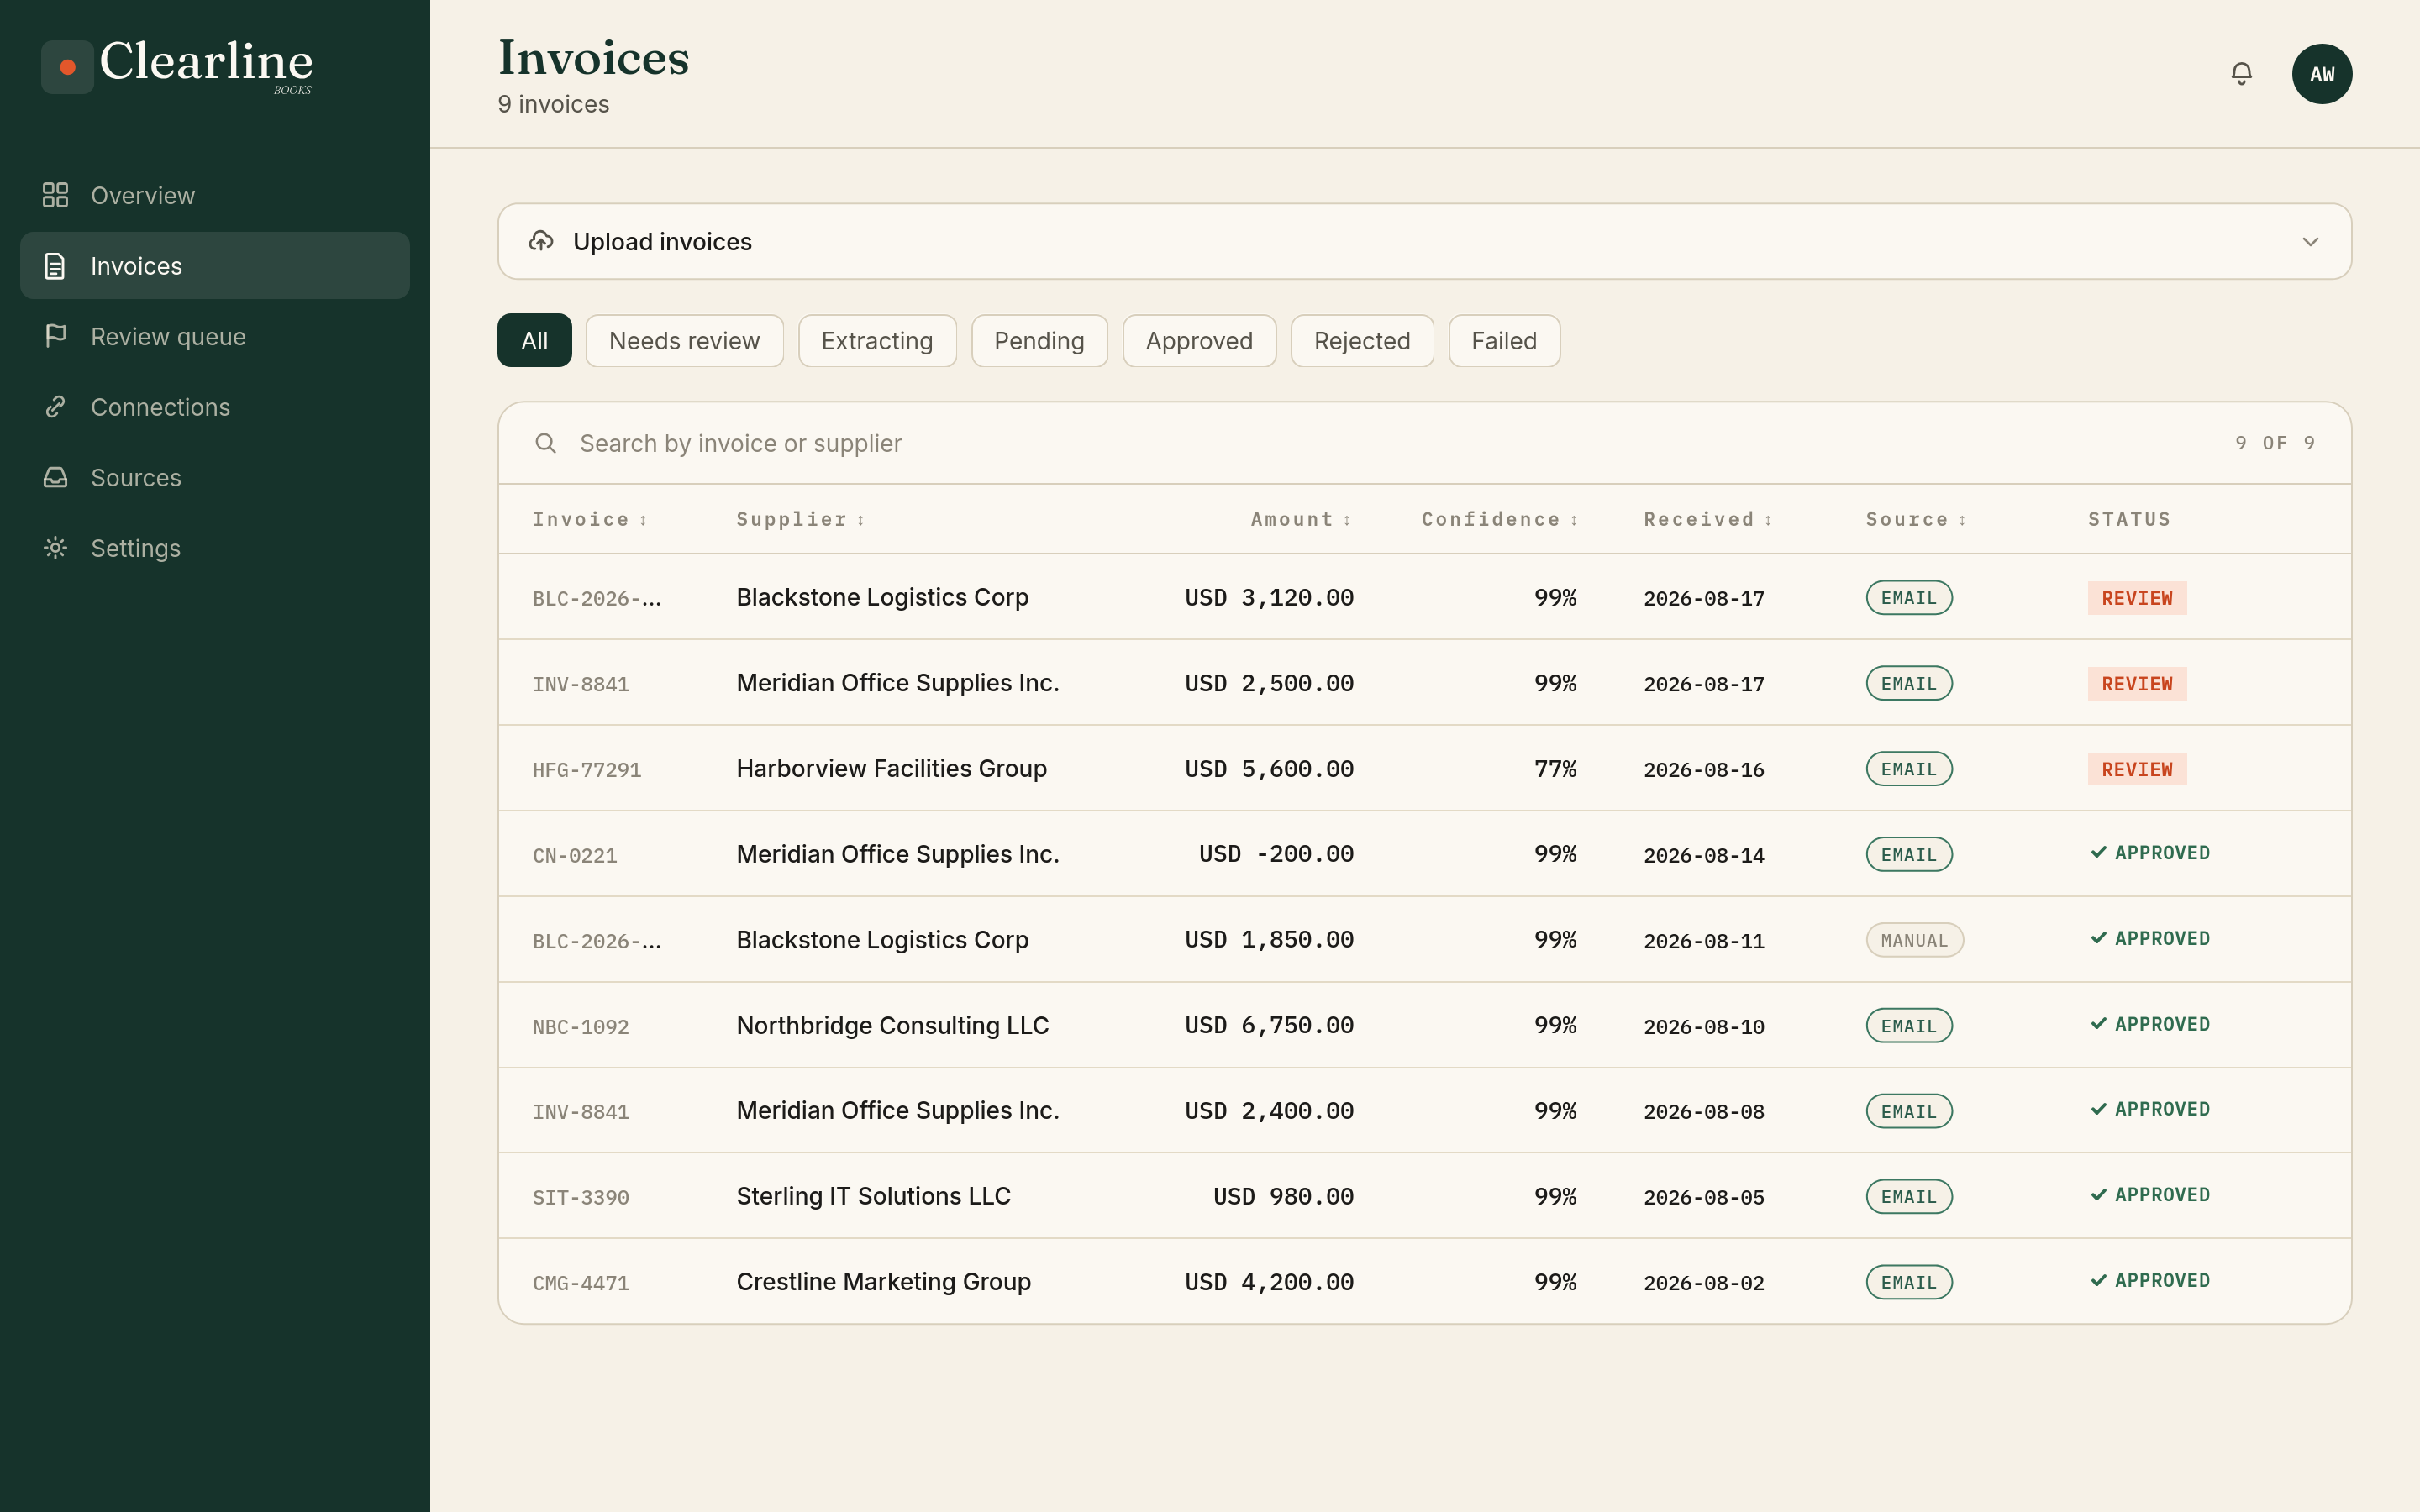Click the Invoices document icon in sidebar
2420x1512 pixels.
pyautogui.click(x=55, y=266)
